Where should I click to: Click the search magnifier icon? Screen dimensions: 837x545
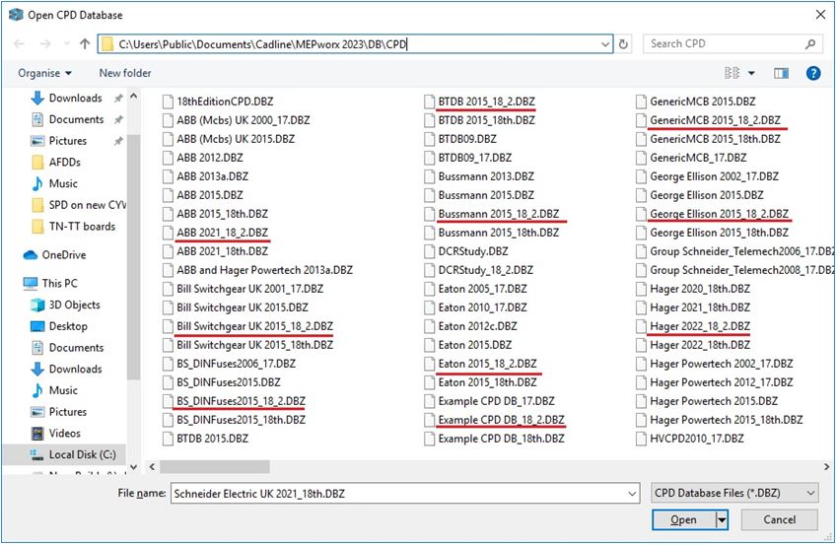810,44
